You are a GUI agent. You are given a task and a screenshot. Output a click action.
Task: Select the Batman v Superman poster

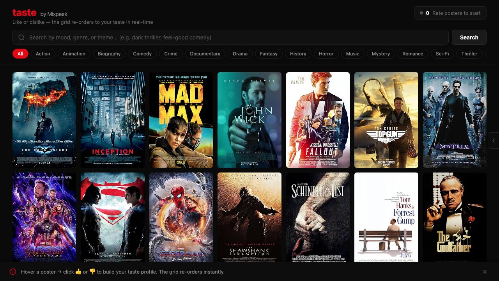click(x=113, y=217)
